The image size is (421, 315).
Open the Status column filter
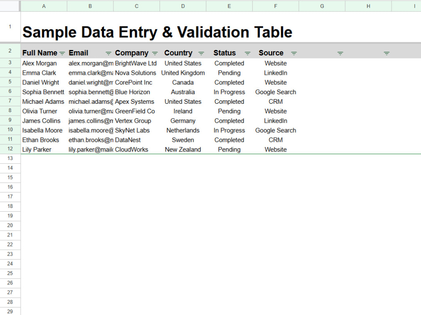(248, 53)
